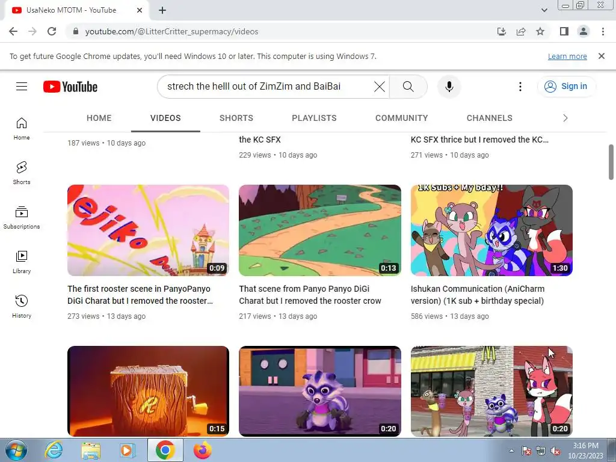Start voice search with the microphone icon

pyautogui.click(x=449, y=87)
